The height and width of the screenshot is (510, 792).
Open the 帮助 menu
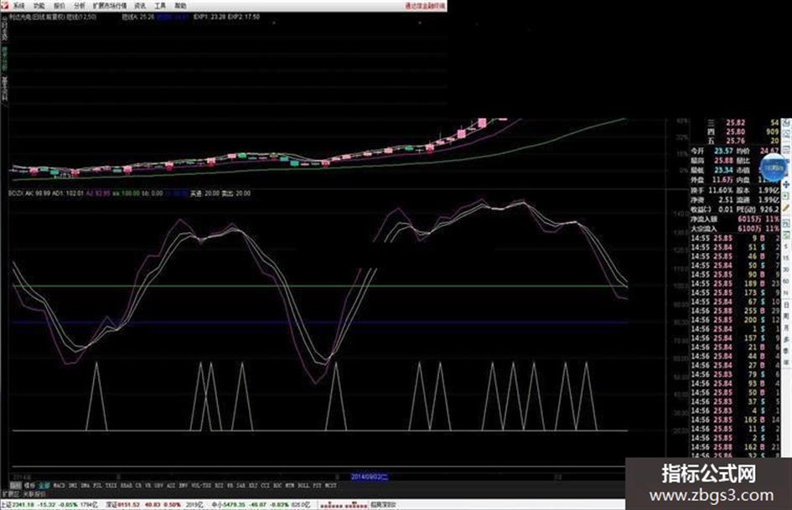(180, 6)
